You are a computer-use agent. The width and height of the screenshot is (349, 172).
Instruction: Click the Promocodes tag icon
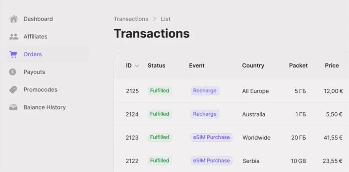(x=13, y=90)
